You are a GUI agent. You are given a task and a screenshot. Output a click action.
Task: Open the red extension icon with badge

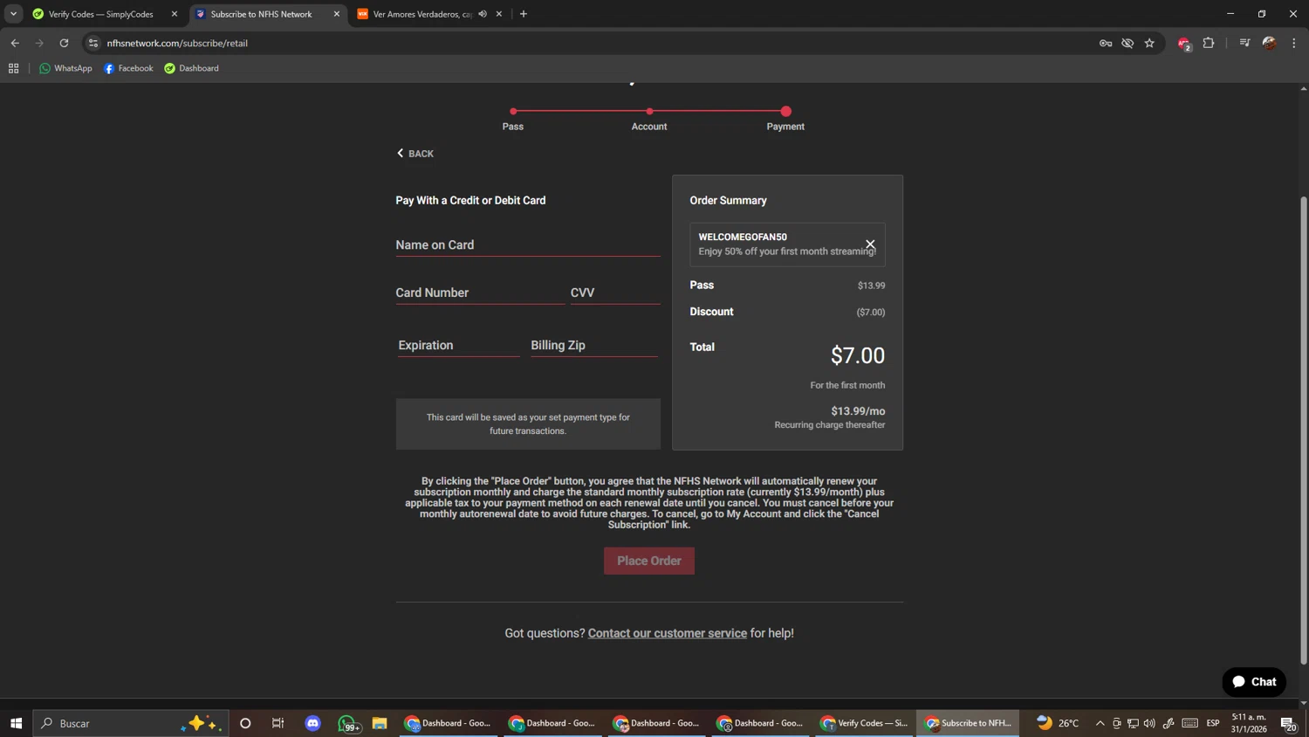(1184, 44)
